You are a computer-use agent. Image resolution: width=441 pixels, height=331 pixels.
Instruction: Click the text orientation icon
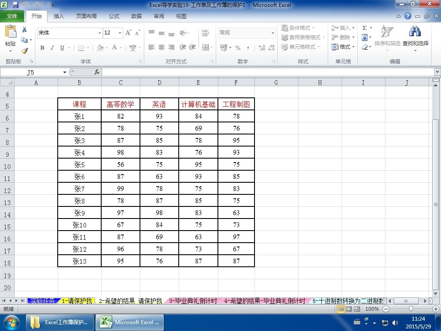pos(183,33)
